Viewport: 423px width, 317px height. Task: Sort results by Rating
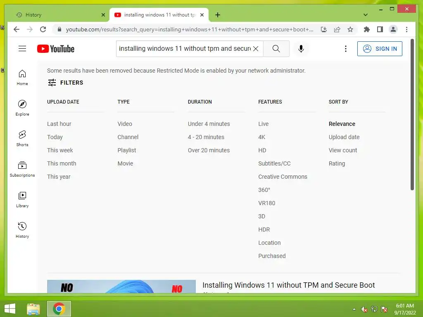pyautogui.click(x=337, y=163)
